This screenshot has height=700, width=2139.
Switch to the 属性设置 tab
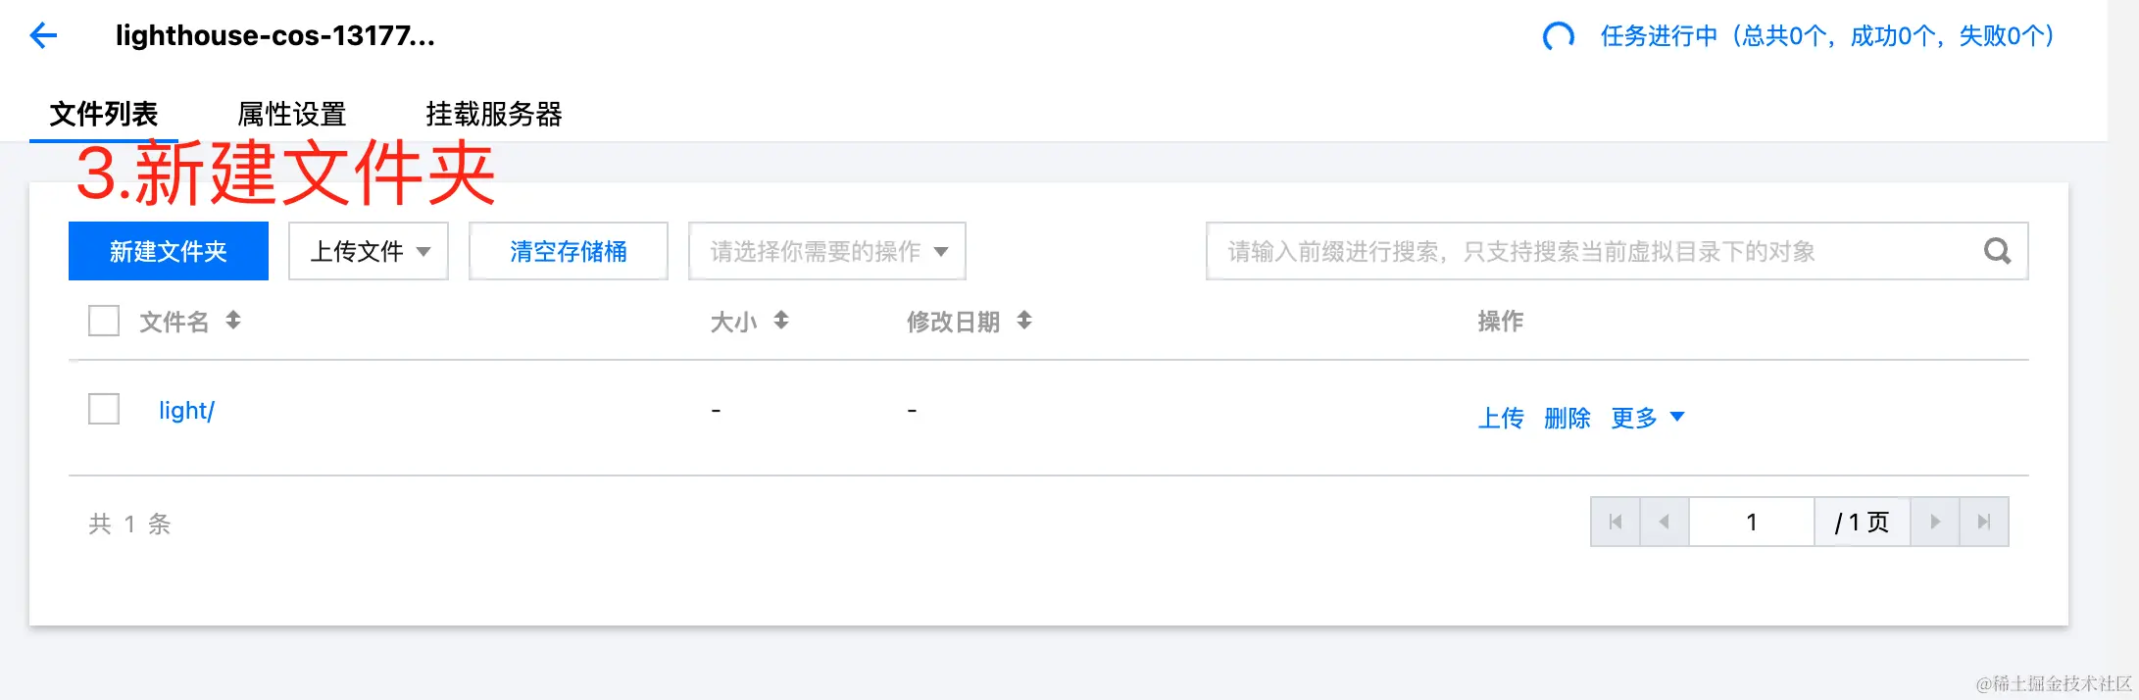pos(291,115)
